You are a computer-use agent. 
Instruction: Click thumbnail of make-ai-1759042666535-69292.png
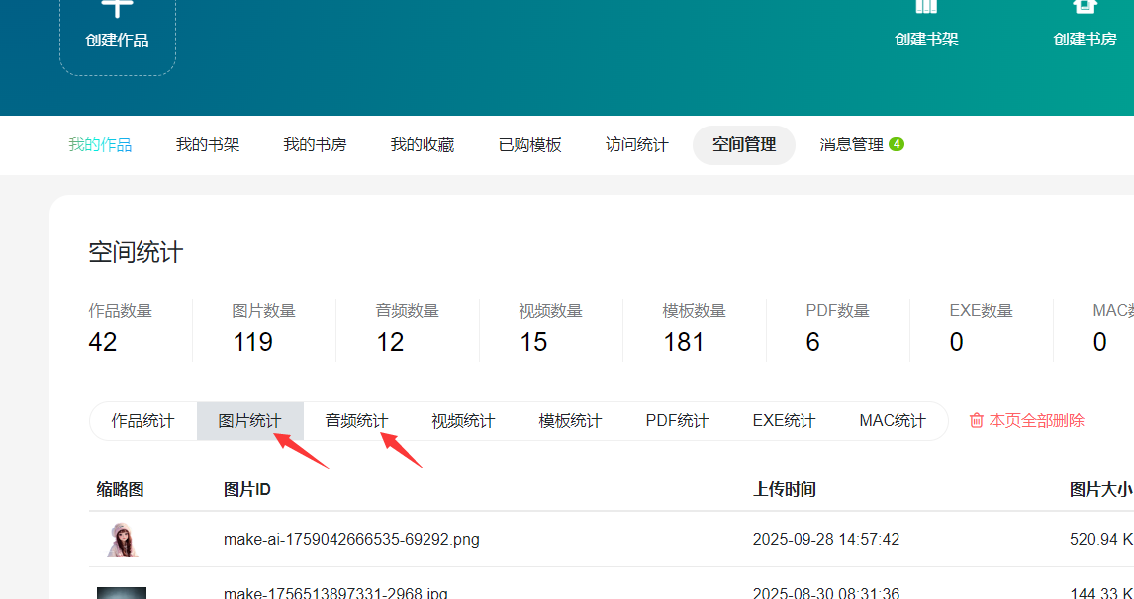tap(123, 540)
